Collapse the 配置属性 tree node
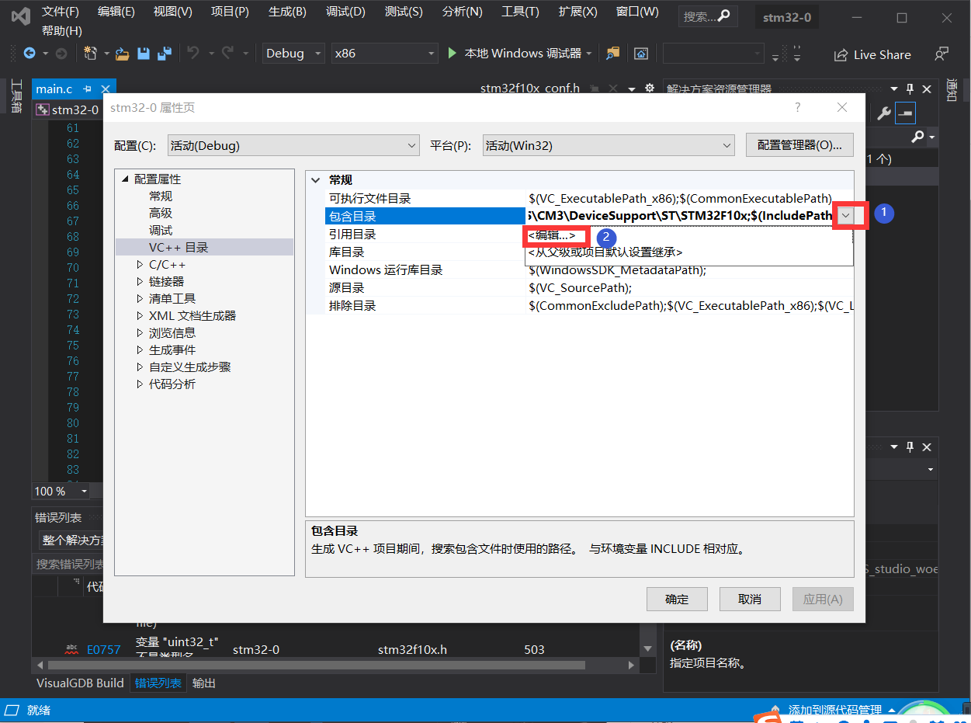This screenshot has width=971, height=723. pos(125,179)
